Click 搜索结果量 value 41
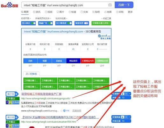164x128 pixels. tap(73, 49)
